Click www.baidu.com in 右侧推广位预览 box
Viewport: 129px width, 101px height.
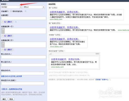[57, 47]
